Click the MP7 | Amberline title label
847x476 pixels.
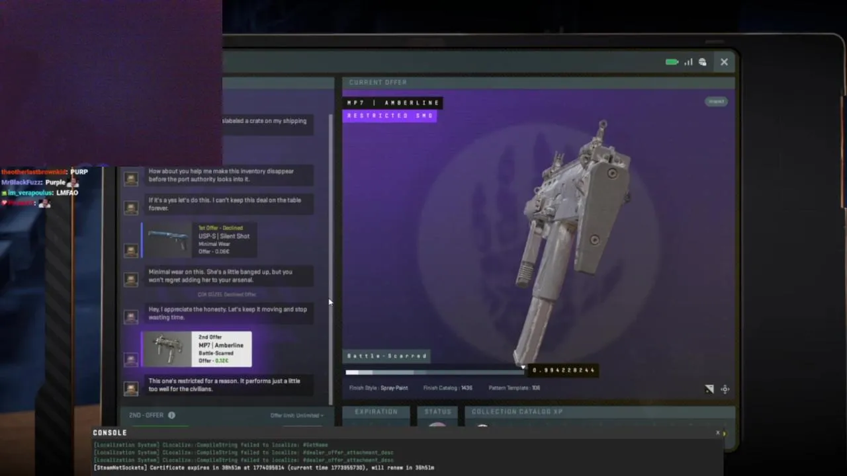coord(393,102)
